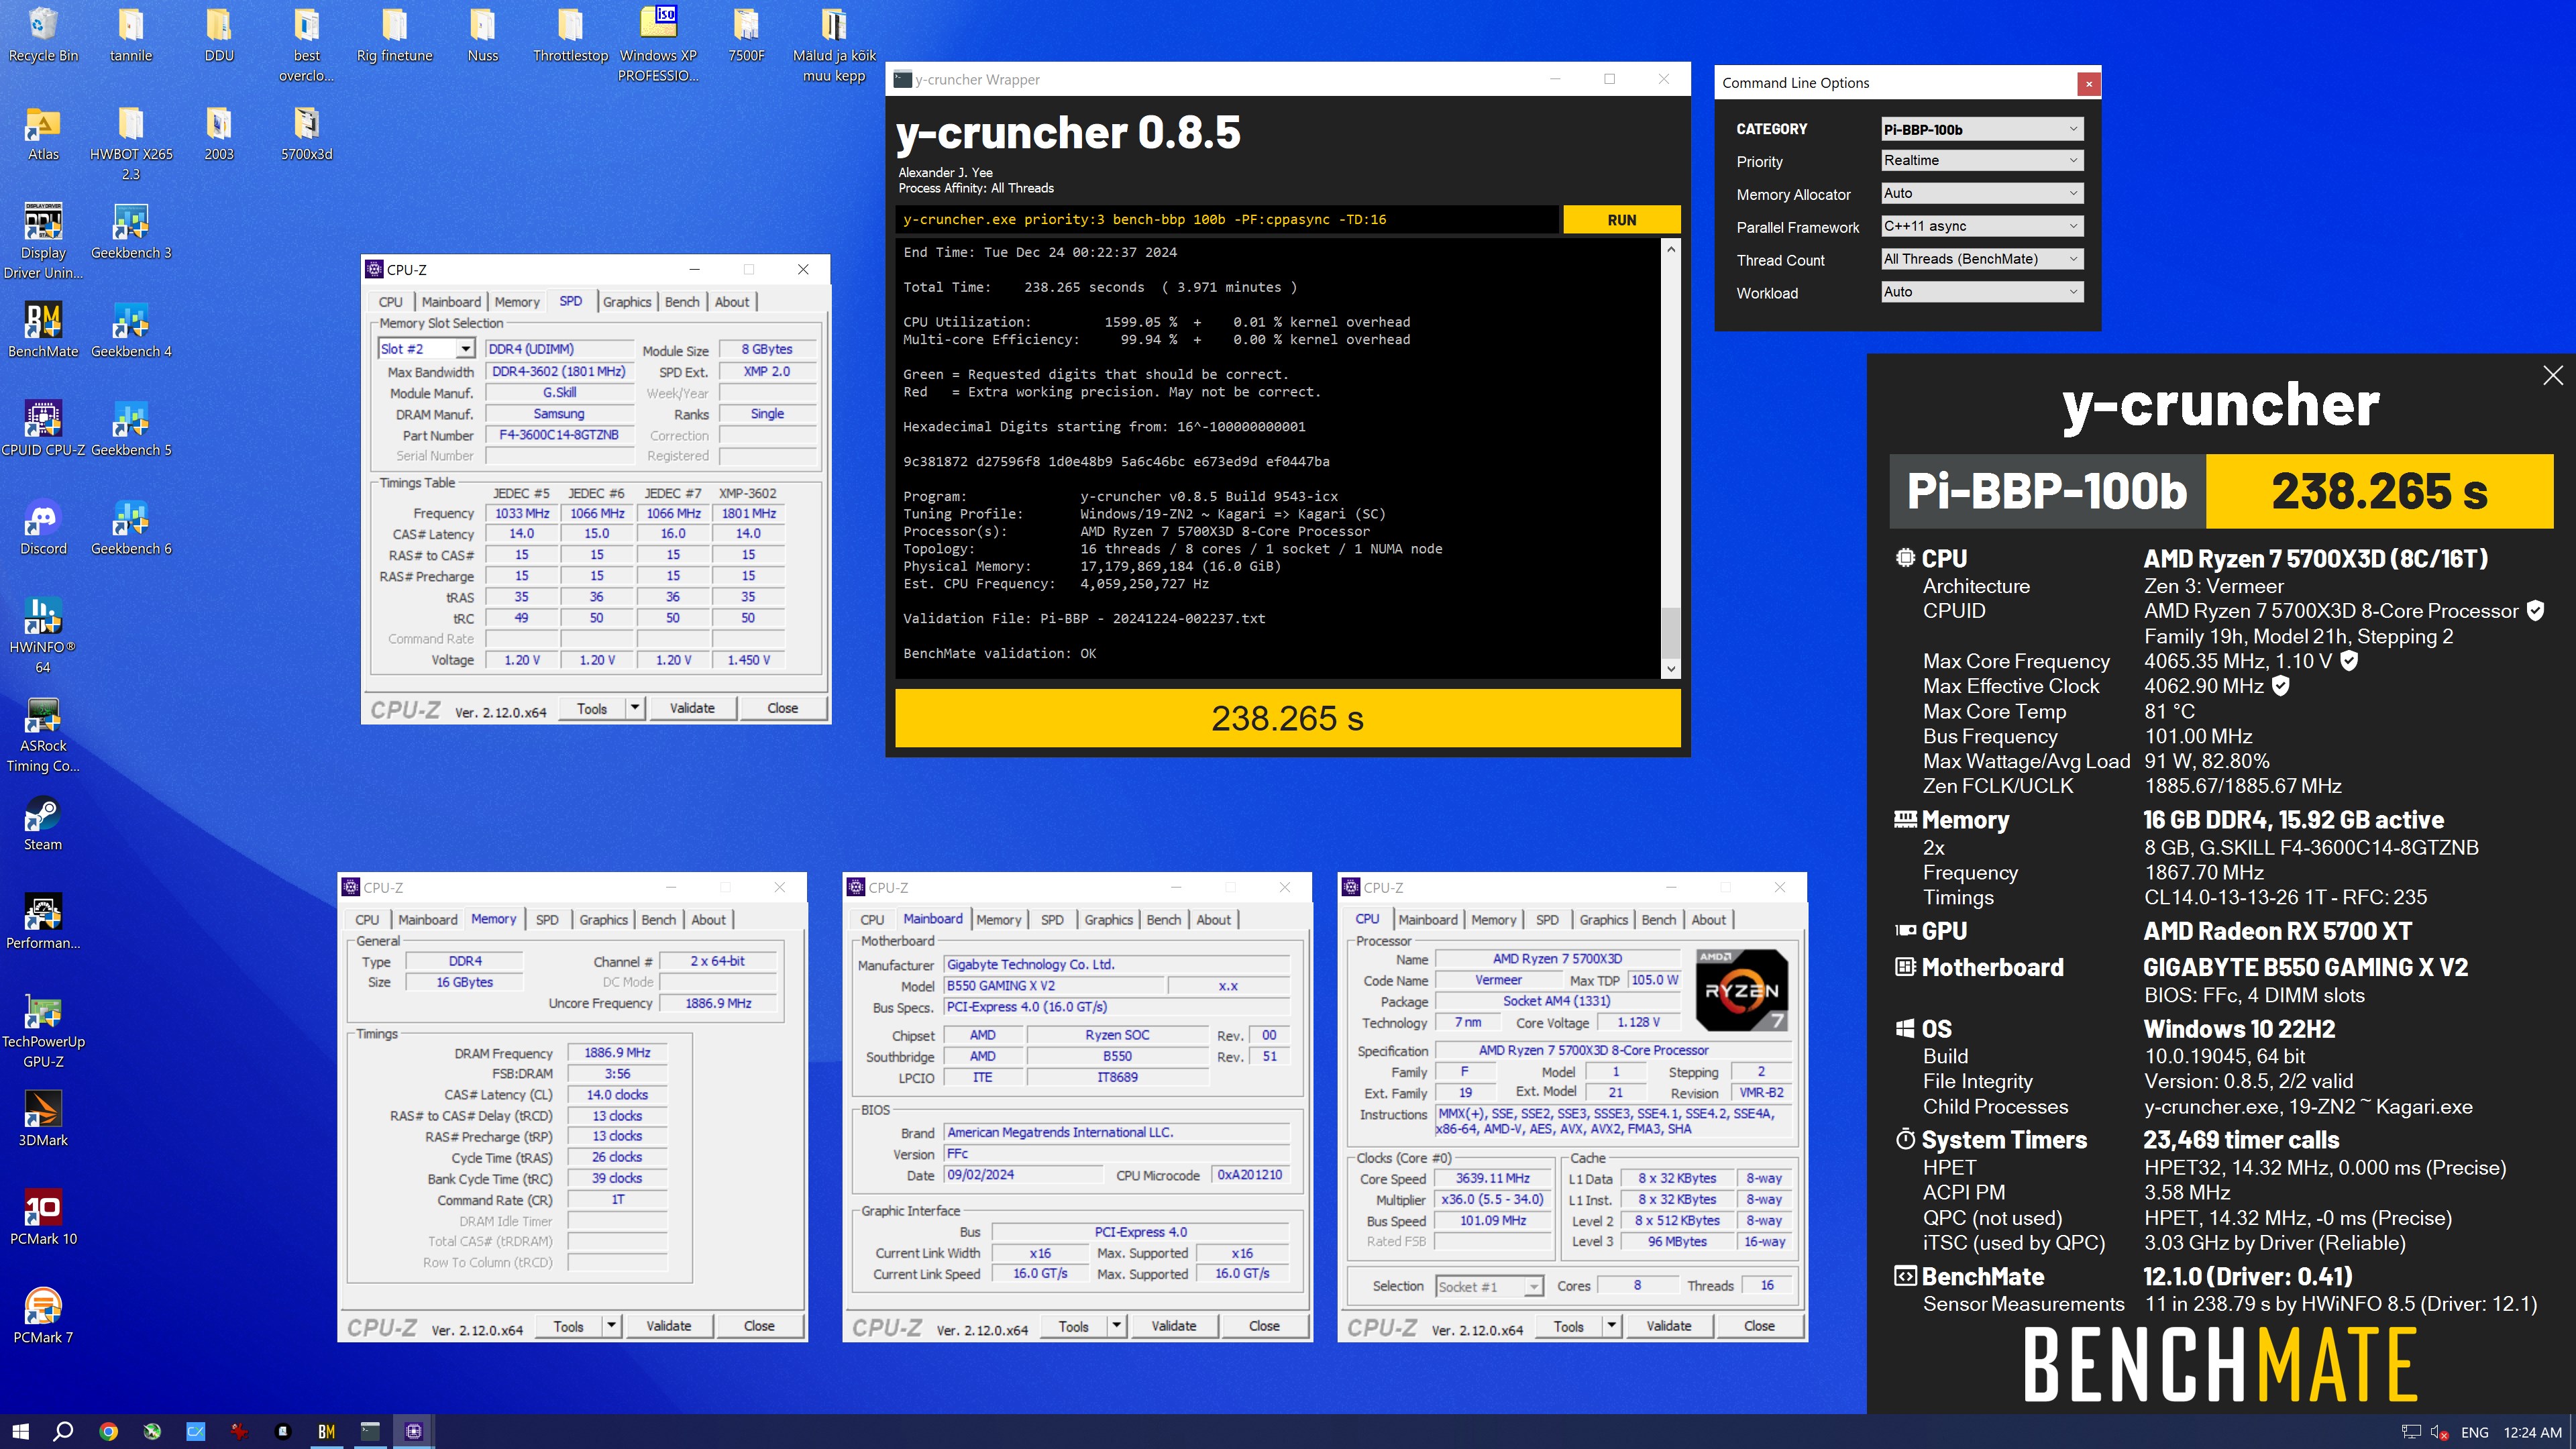The height and width of the screenshot is (1449, 2576).
Task: Launch PCMark 7 shortcut
Action: [x=43, y=1316]
